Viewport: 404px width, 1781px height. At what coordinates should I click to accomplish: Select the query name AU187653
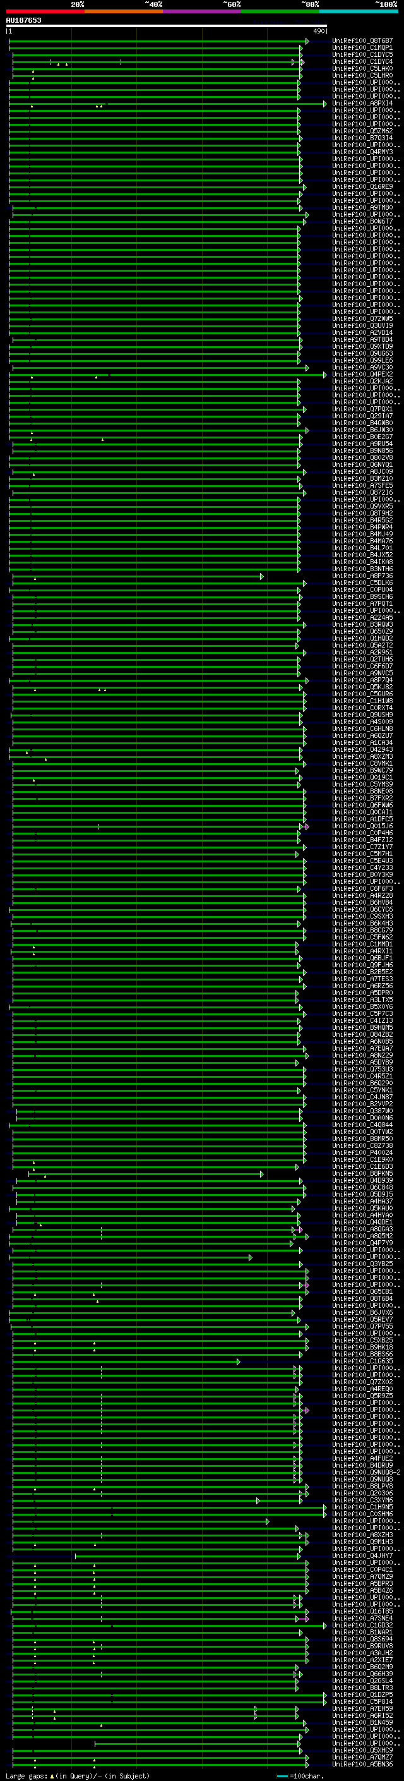coord(23,20)
